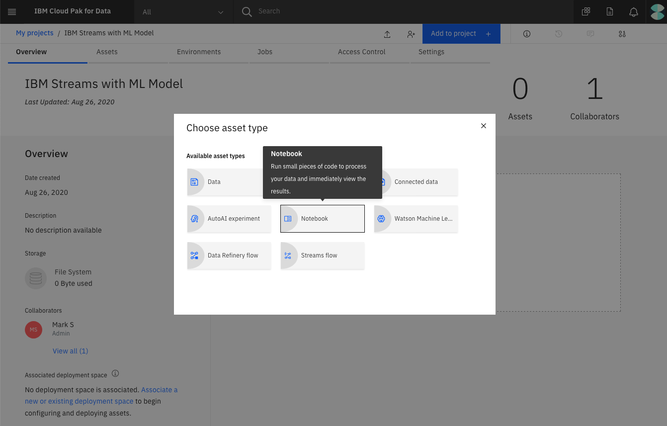
Task: Click the 0 Assets counter
Action: point(520,99)
